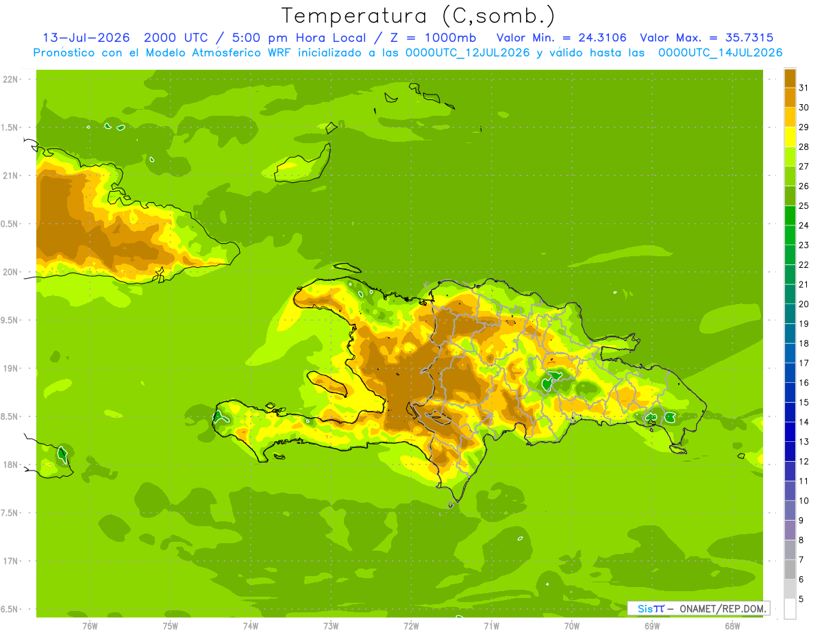The width and height of the screenshot is (822, 635).
Task: Click the "19N" latitude axis label
Action: [11, 369]
